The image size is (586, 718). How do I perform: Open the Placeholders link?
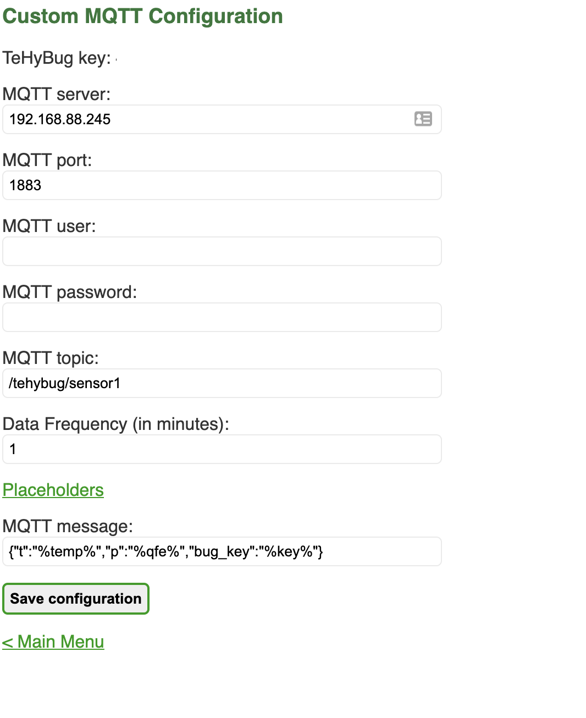(53, 490)
